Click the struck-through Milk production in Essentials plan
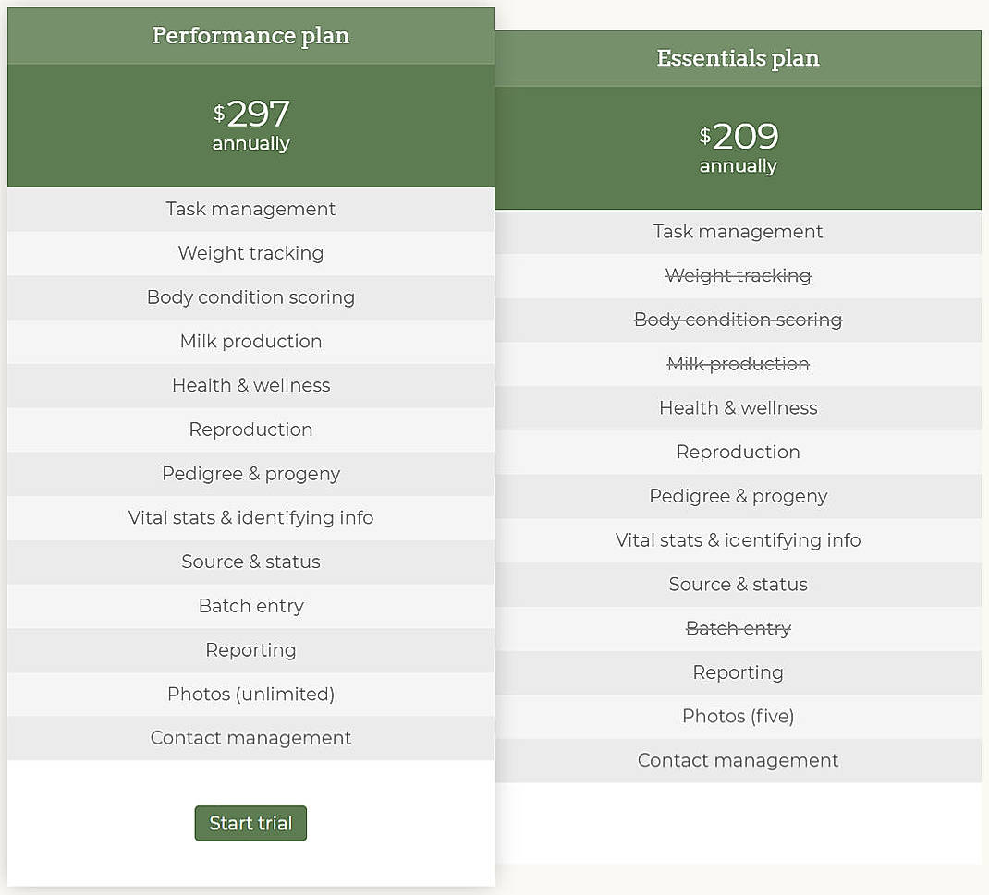 738,363
